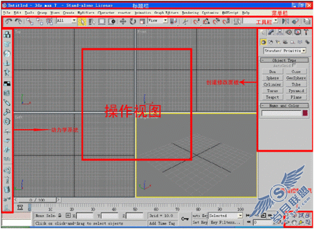The image size is (314, 229).
Task: Click the object color swatch
Action: pyautogui.click(x=305, y=113)
